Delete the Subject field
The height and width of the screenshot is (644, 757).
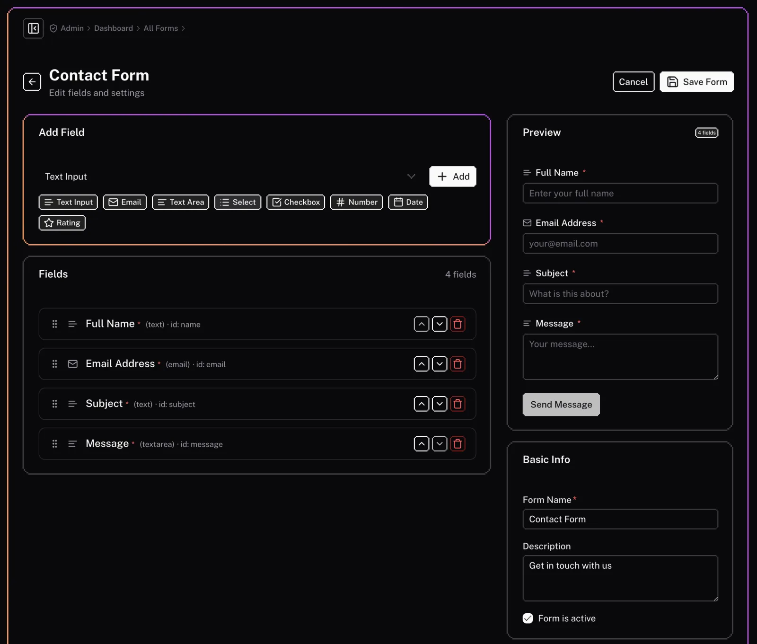point(458,404)
